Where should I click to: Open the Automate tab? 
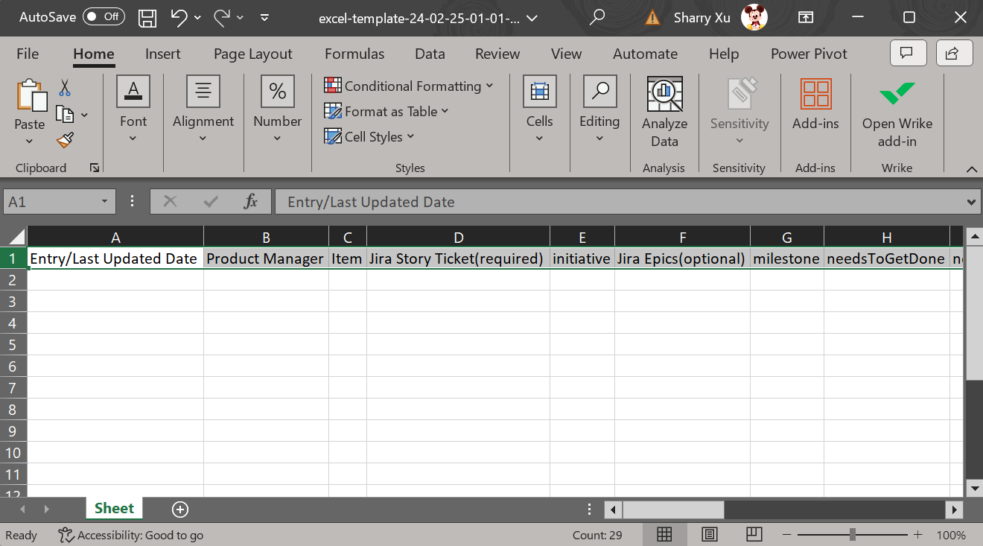pos(645,54)
